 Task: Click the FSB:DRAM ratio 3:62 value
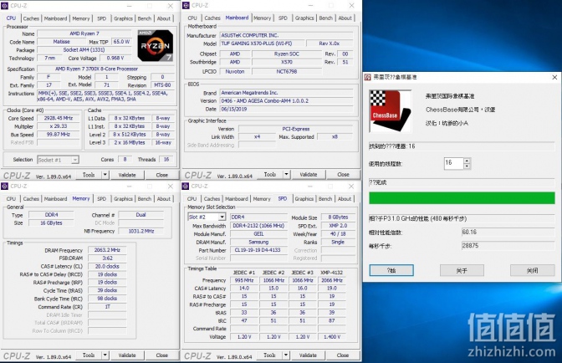107,258
